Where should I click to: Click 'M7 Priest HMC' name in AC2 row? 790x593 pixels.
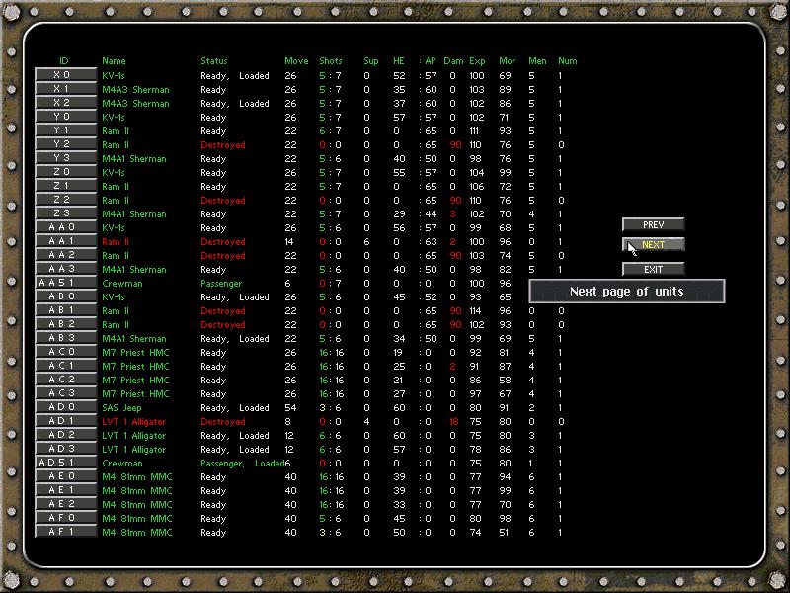pyautogui.click(x=135, y=381)
